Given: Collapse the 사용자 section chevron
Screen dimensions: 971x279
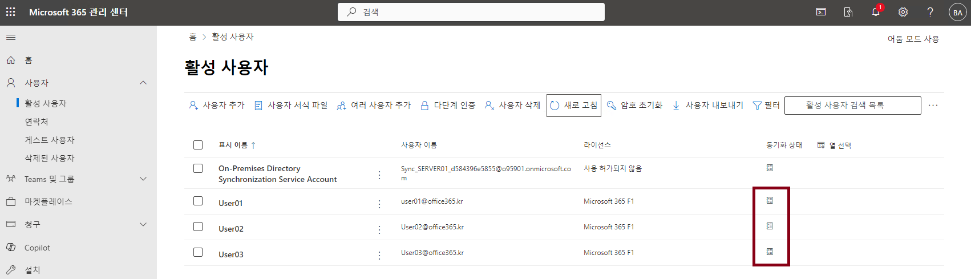Looking at the screenshot, I should tap(143, 83).
